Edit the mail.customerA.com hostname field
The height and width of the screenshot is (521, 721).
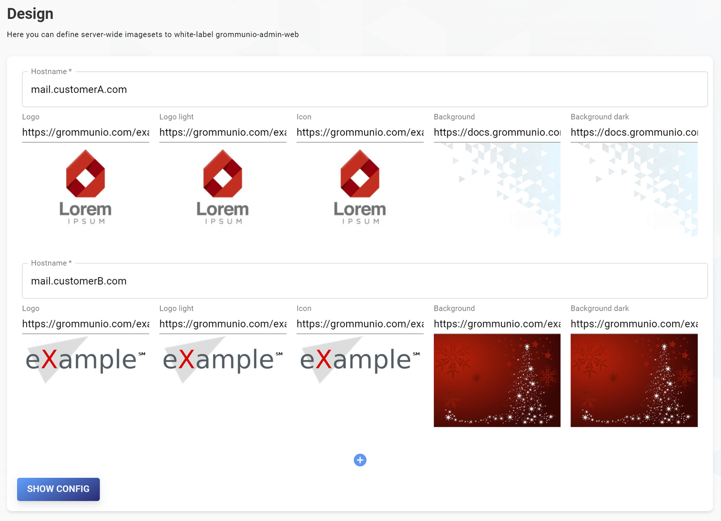click(x=365, y=89)
